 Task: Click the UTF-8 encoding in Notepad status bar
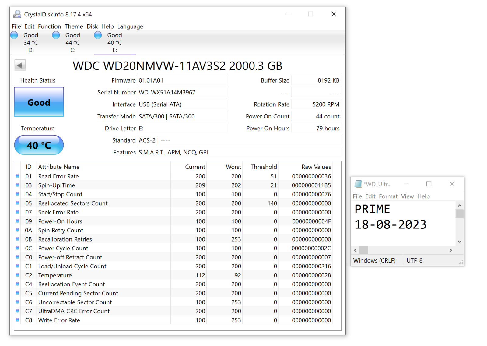(415, 260)
